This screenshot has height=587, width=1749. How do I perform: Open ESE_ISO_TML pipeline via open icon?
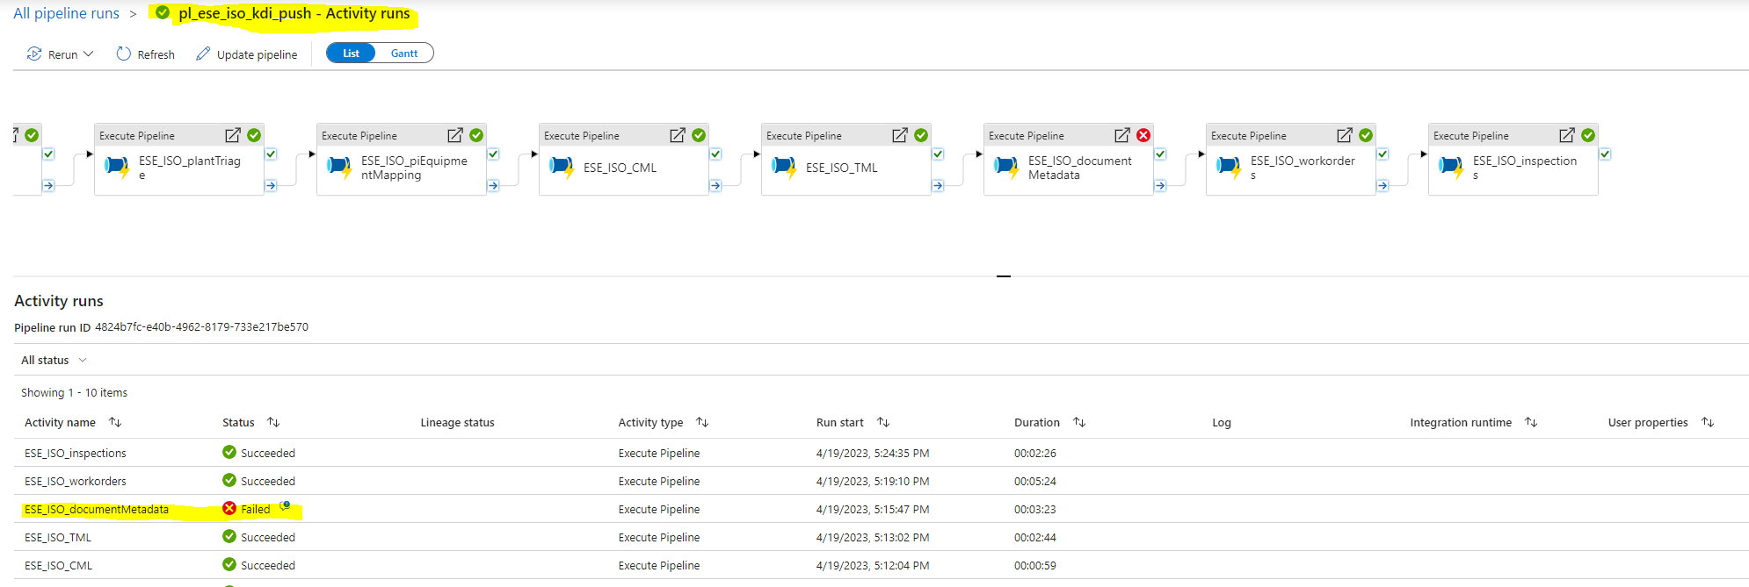900,135
